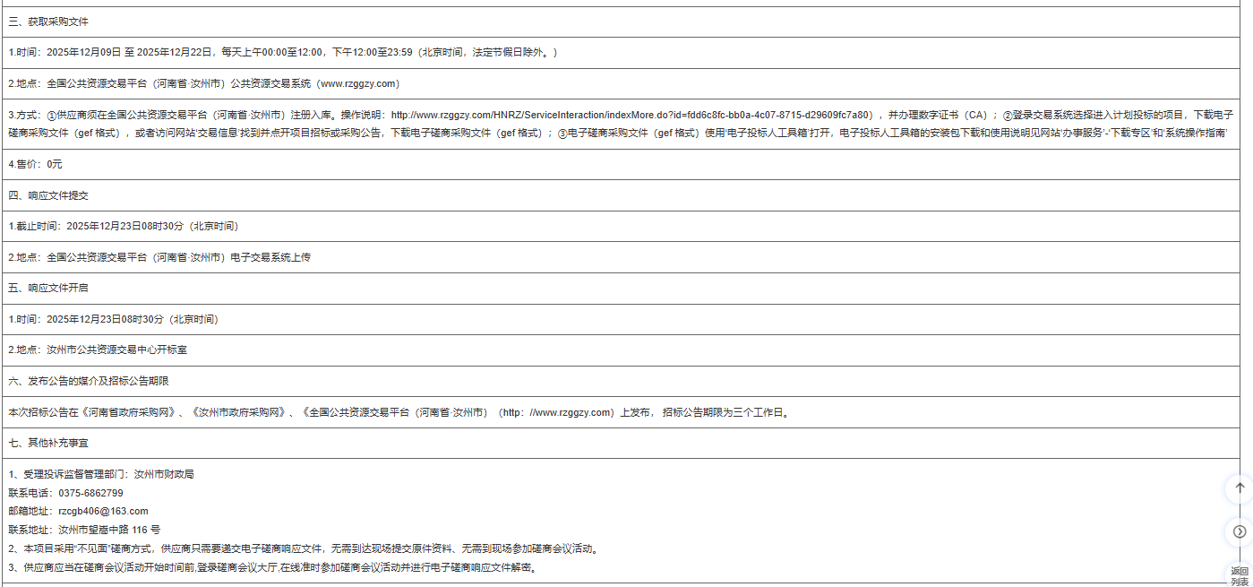Click the 1.截止时间 deadline row
1253x587 pixels.
point(124,226)
